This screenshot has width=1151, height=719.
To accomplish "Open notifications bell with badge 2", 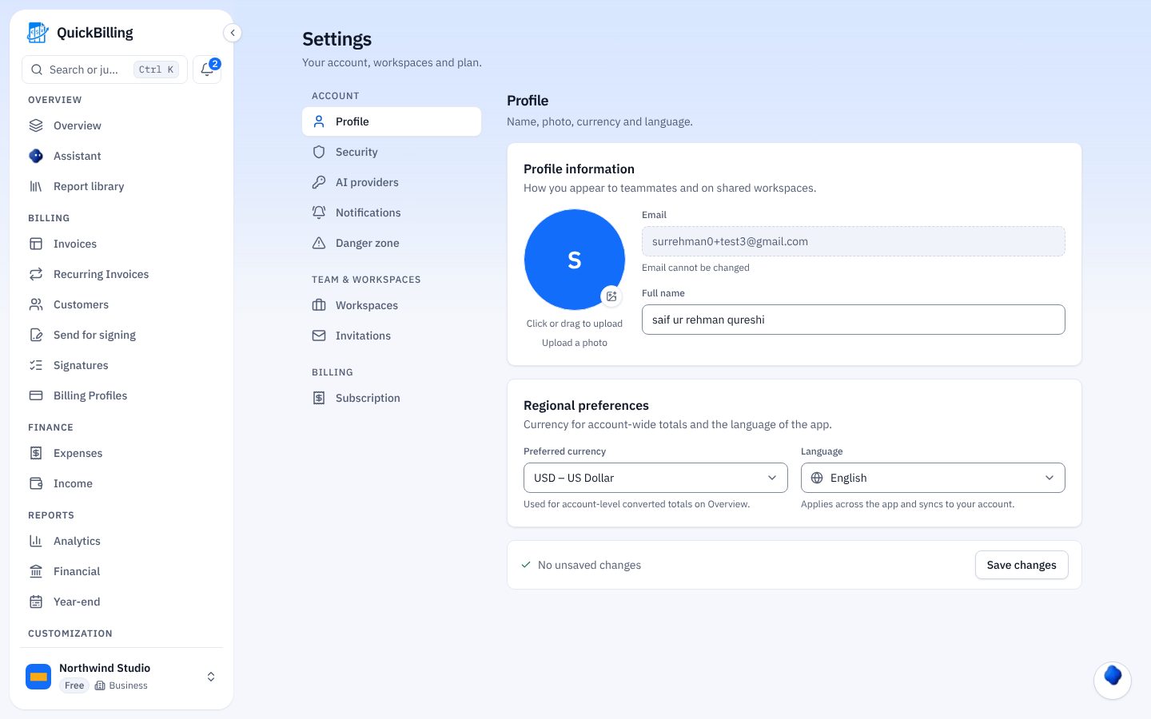I will (x=207, y=70).
